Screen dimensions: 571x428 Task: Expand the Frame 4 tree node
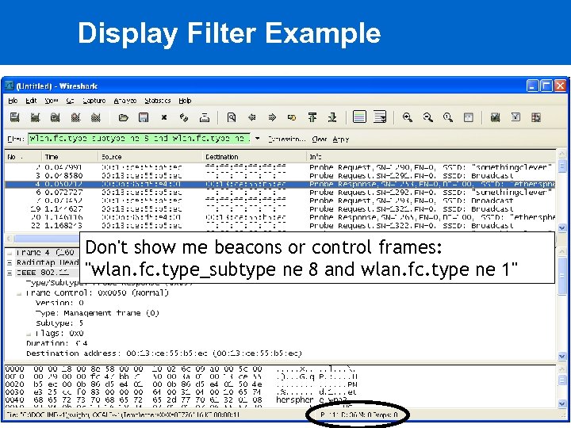[x=10, y=253]
